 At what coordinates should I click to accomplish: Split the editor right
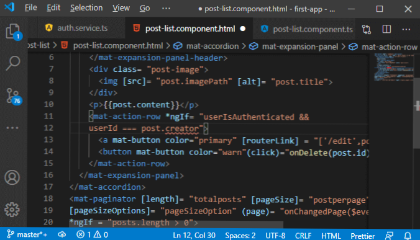386,29
